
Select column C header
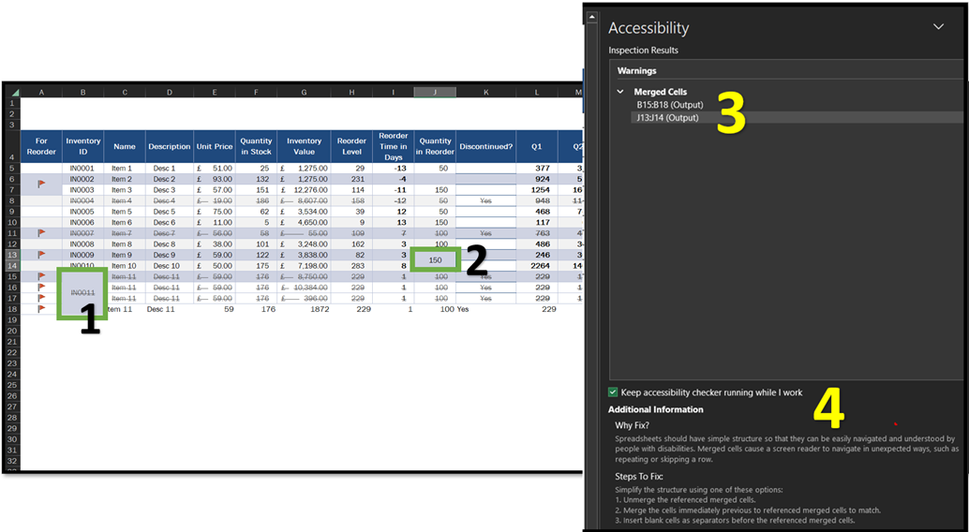point(125,93)
